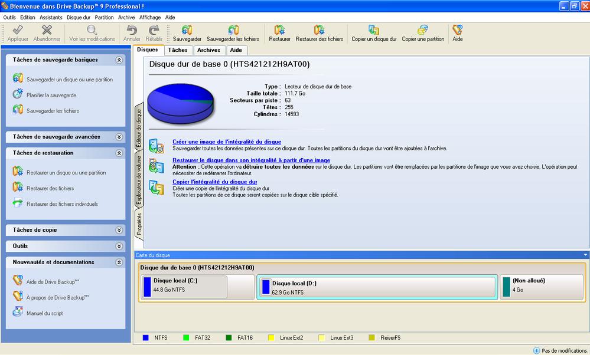Click Restaurer le disque dans son intégralité link
590x355 pixels.
click(x=251, y=160)
